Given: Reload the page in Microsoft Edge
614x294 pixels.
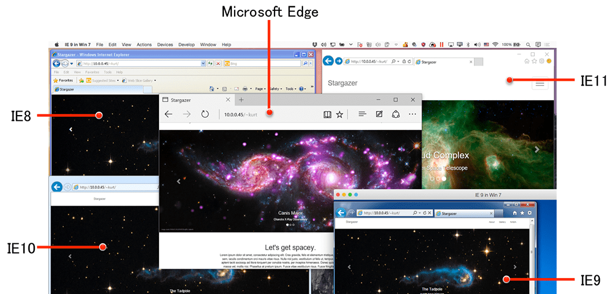Looking at the screenshot, I should pyautogui.click(x=205, y=114).
